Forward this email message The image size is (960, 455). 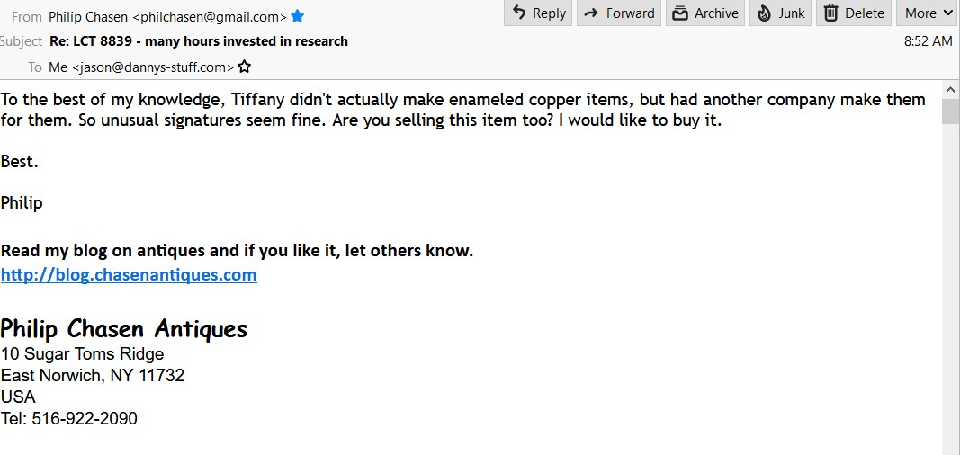click(x=618, y=13)
